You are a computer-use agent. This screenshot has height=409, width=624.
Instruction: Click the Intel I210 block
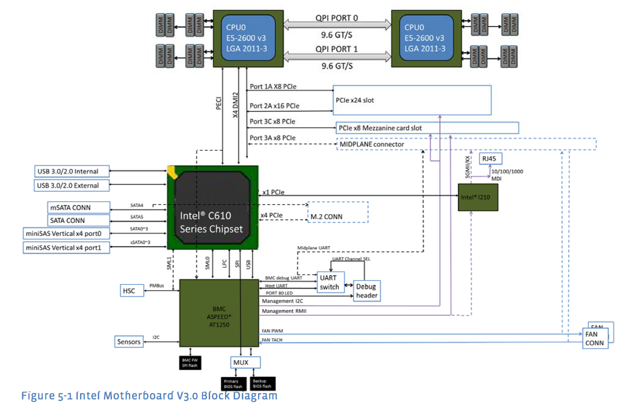tap(477, 197)
